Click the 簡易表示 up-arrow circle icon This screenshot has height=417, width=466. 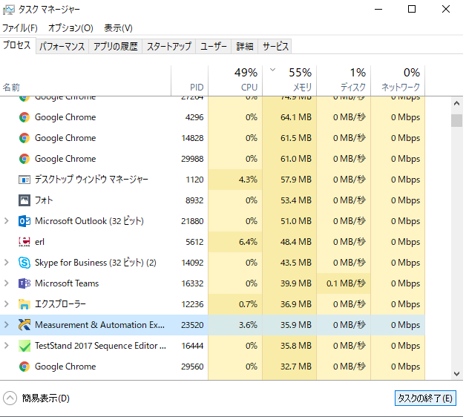[10, 398]
